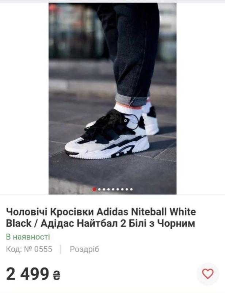Viewport: 225px width, 293px height.
Task: Open the Adidas Niteball sneaker product photo
Action: pyautogui.click(x=113, y=99)
